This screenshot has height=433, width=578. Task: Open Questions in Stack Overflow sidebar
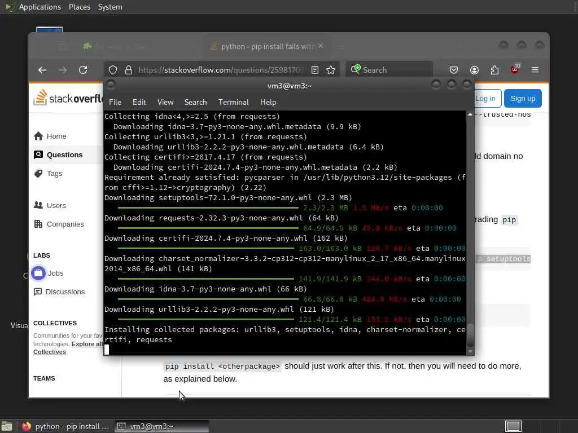point(58,155)
